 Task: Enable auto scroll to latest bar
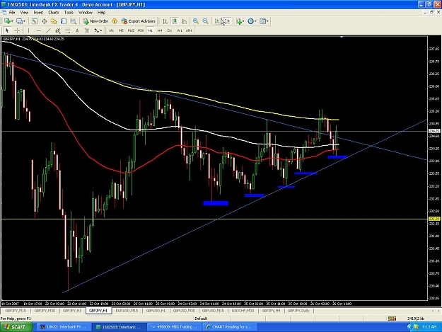217,21
